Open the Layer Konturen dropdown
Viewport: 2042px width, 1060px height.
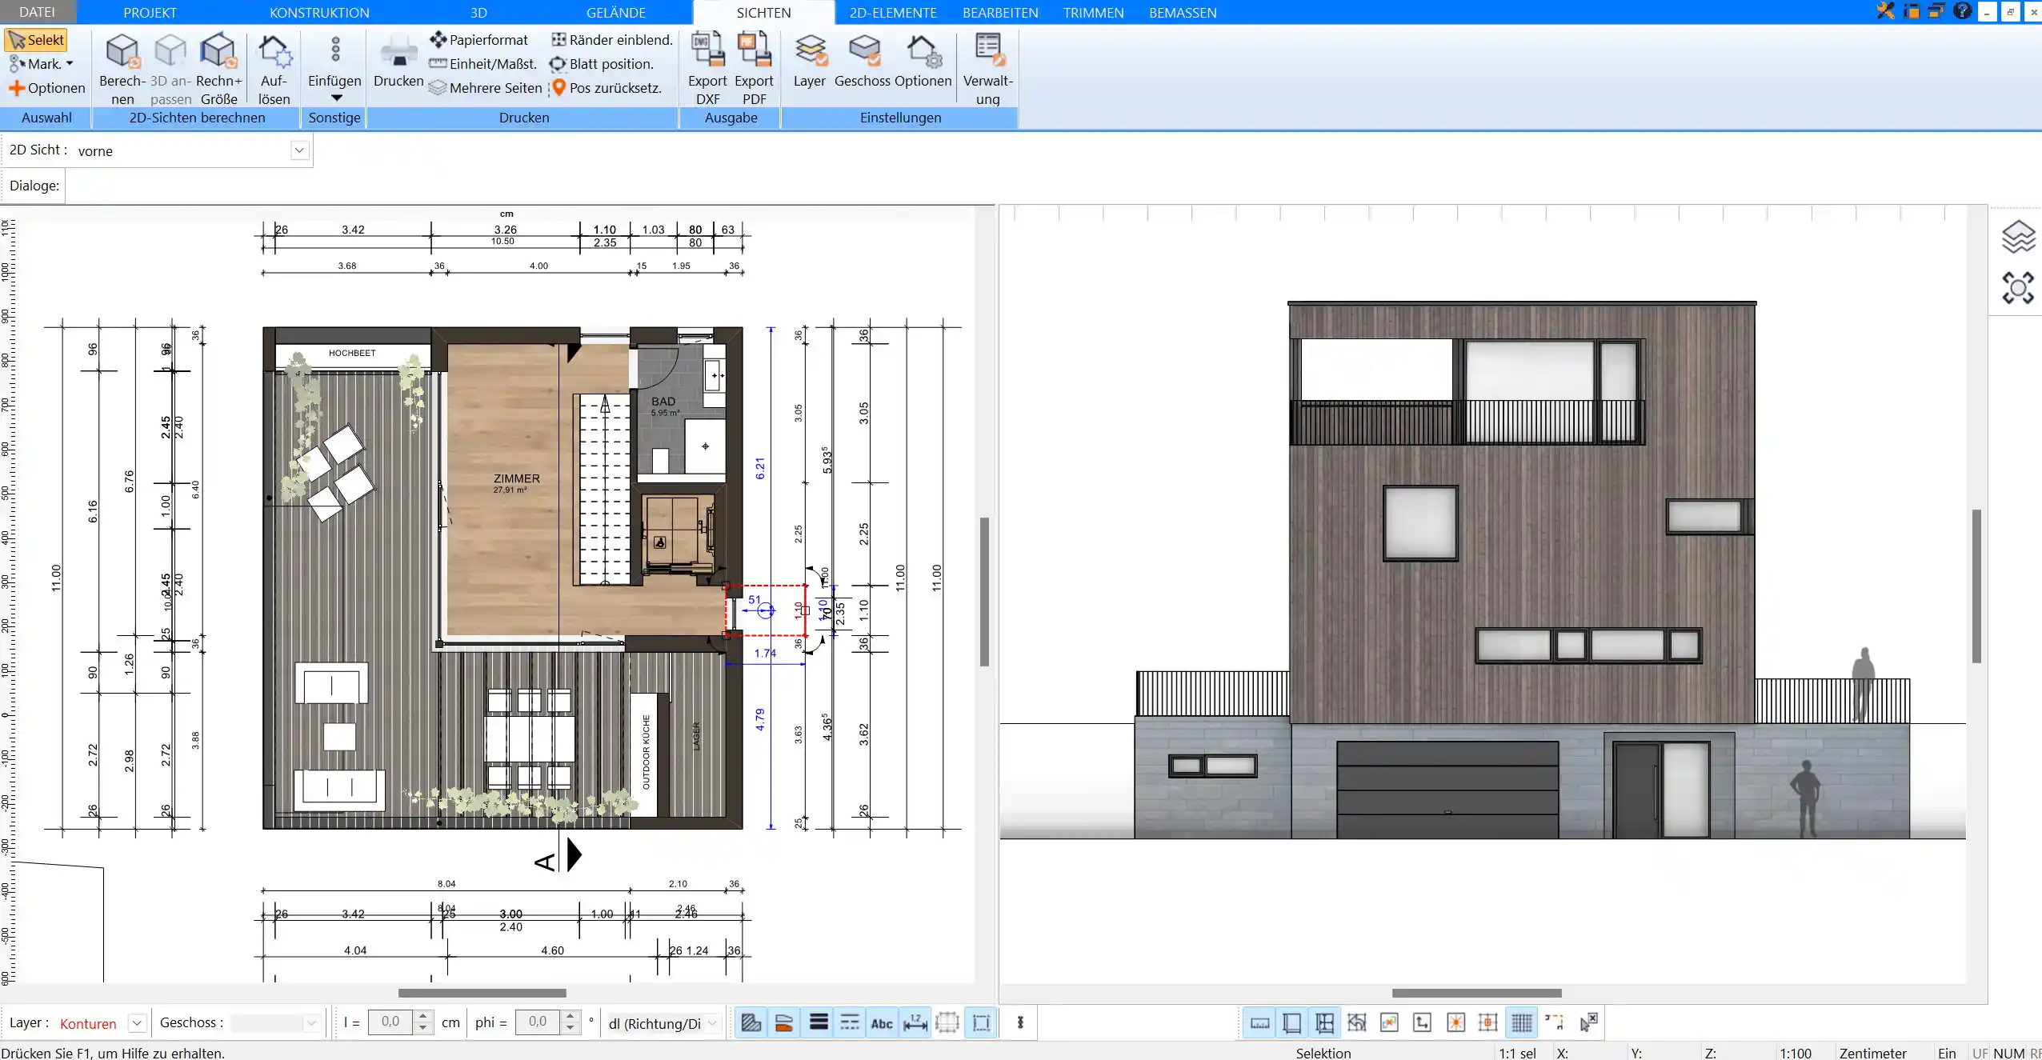pos(137,1023)
